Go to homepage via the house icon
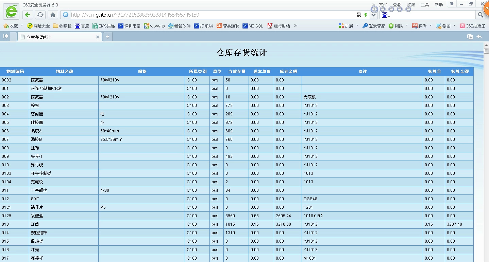Viewport: 489px width, 262px height. point(53,15)
